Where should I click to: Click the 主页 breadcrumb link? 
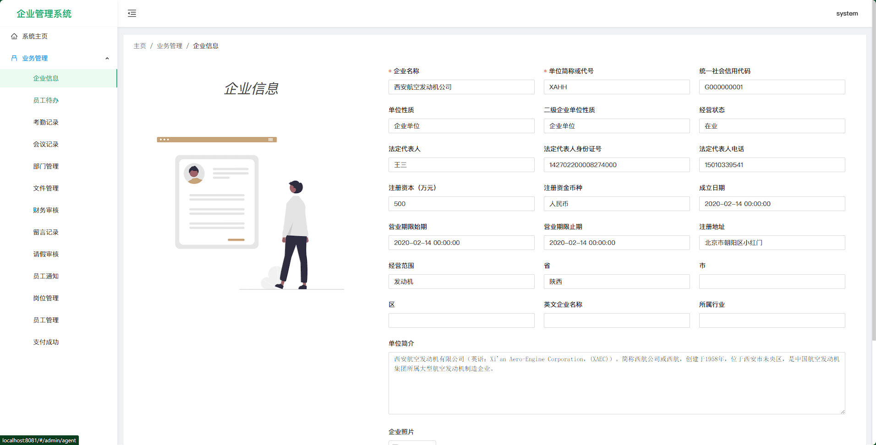pos(140,46)
